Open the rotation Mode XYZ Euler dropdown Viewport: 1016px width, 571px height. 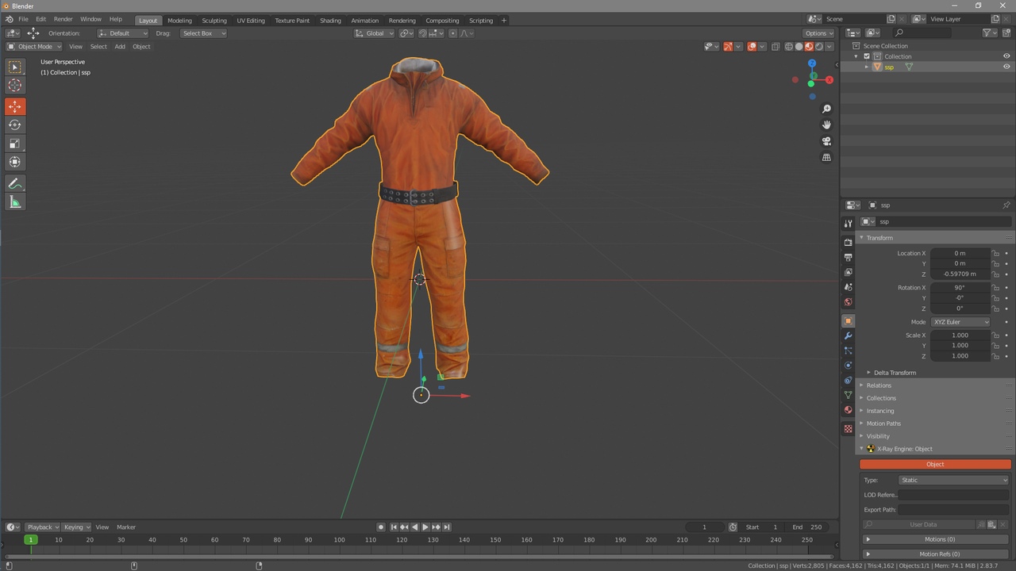point(960,322)
